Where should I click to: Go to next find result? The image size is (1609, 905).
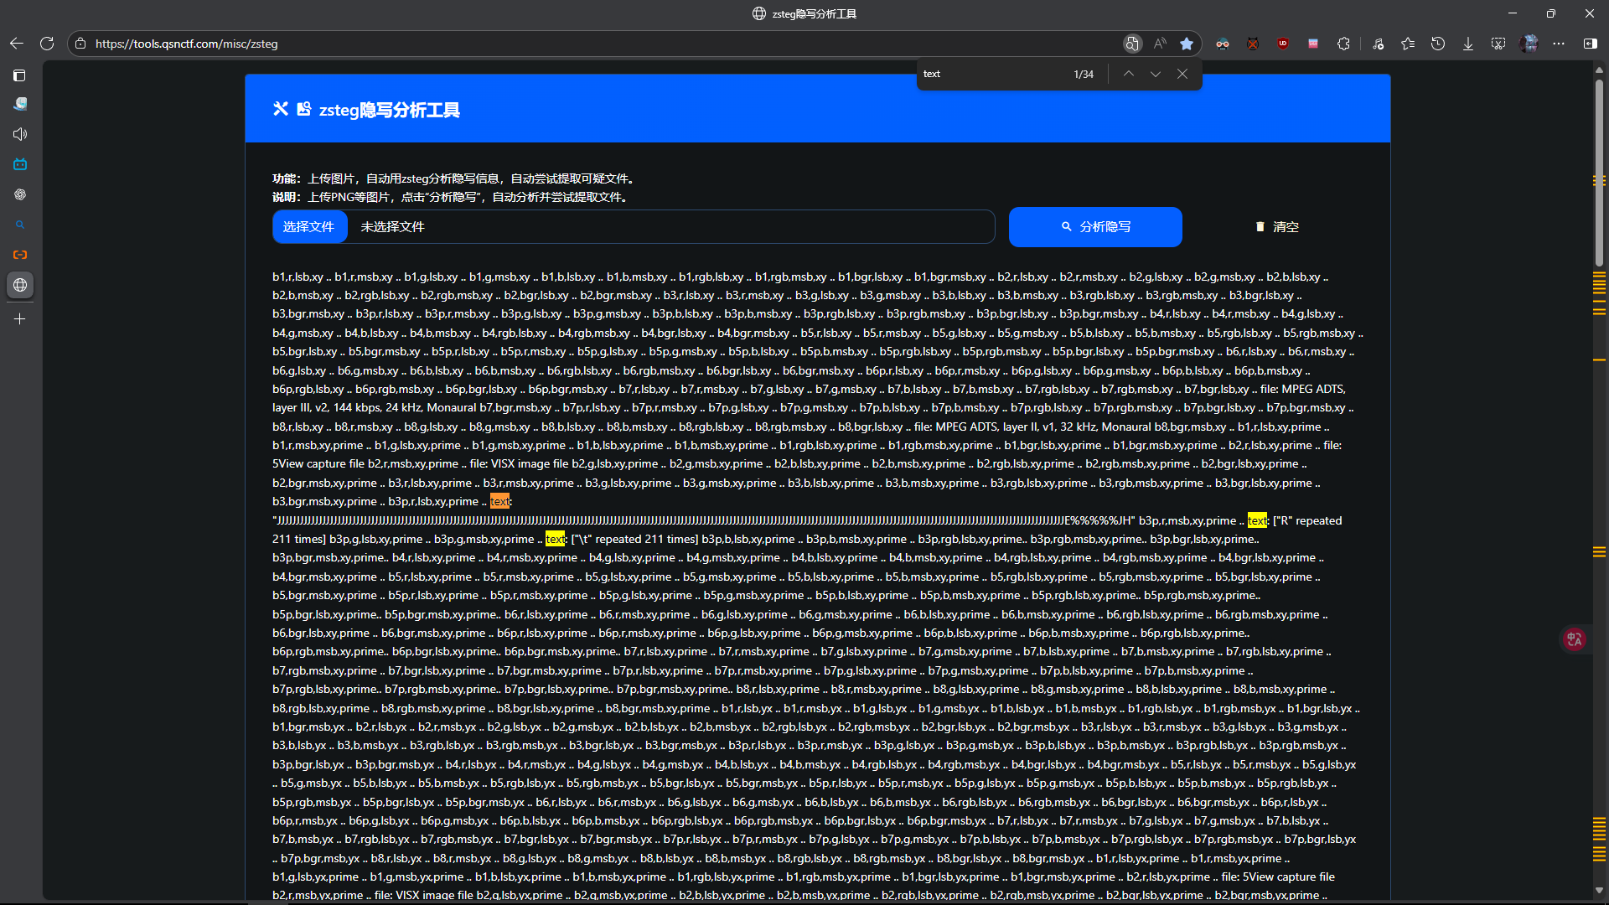click(1156, 74)
